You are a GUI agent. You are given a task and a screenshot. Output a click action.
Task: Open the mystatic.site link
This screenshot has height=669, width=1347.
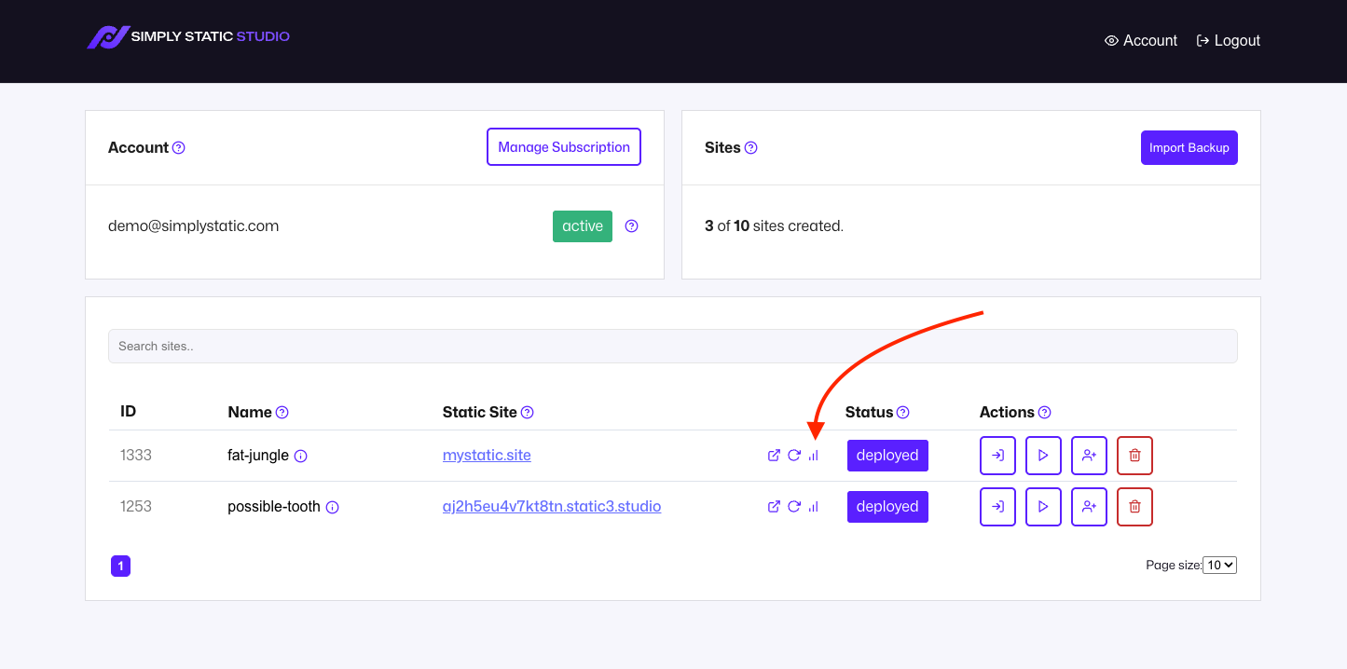[x=487, y=456]
